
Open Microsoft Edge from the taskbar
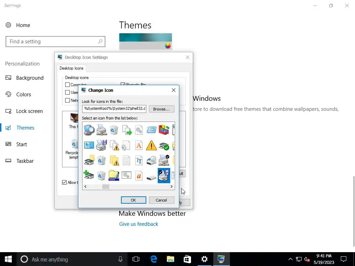(x=154, y=259)
